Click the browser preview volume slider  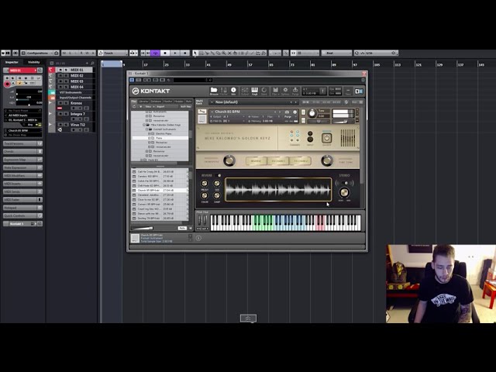[x=143, y=228]
